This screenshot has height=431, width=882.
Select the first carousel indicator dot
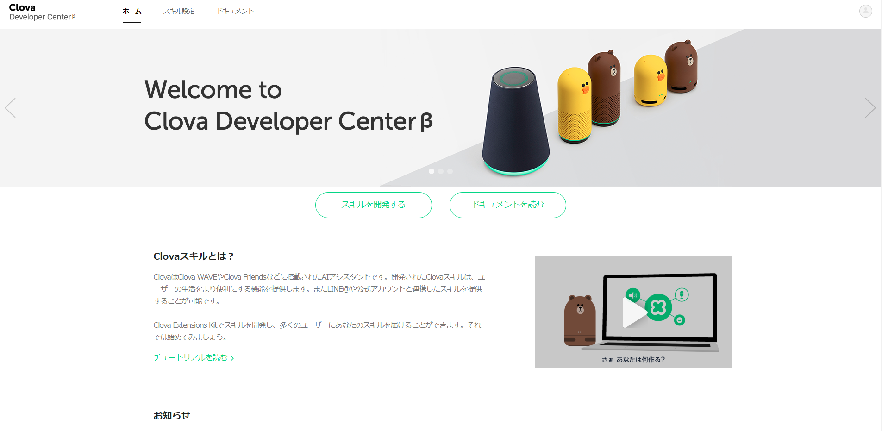pyautogui.click(x=432, y=171)
